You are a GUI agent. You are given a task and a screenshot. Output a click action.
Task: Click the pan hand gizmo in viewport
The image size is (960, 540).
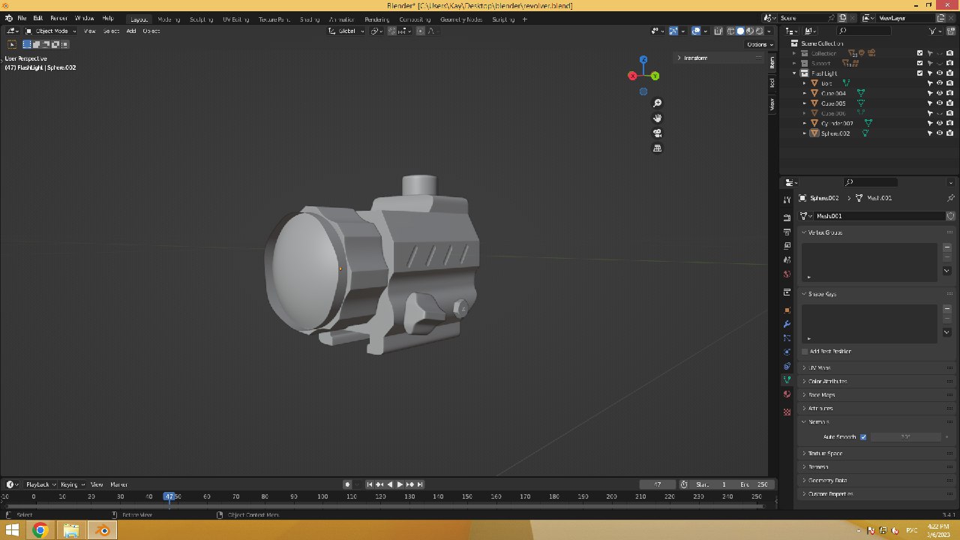pos(658,118)
